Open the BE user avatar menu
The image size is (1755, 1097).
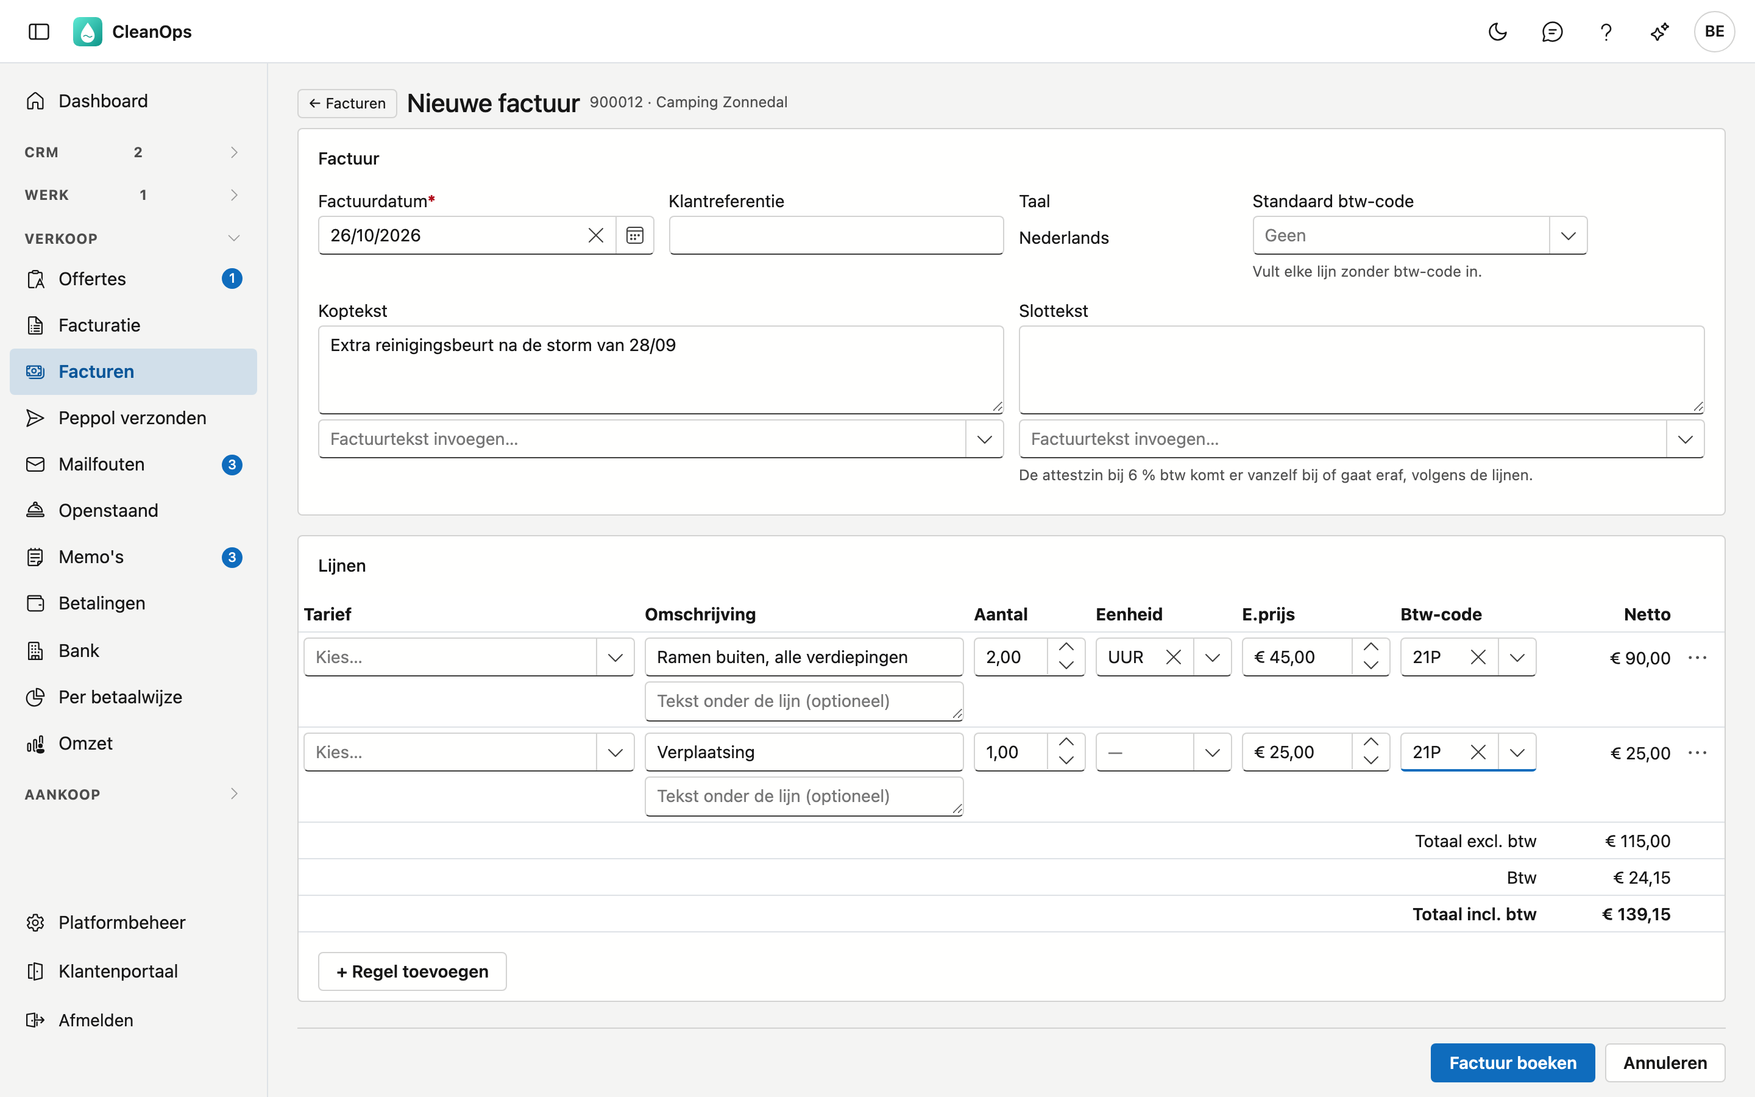[x=1714, y=31]
